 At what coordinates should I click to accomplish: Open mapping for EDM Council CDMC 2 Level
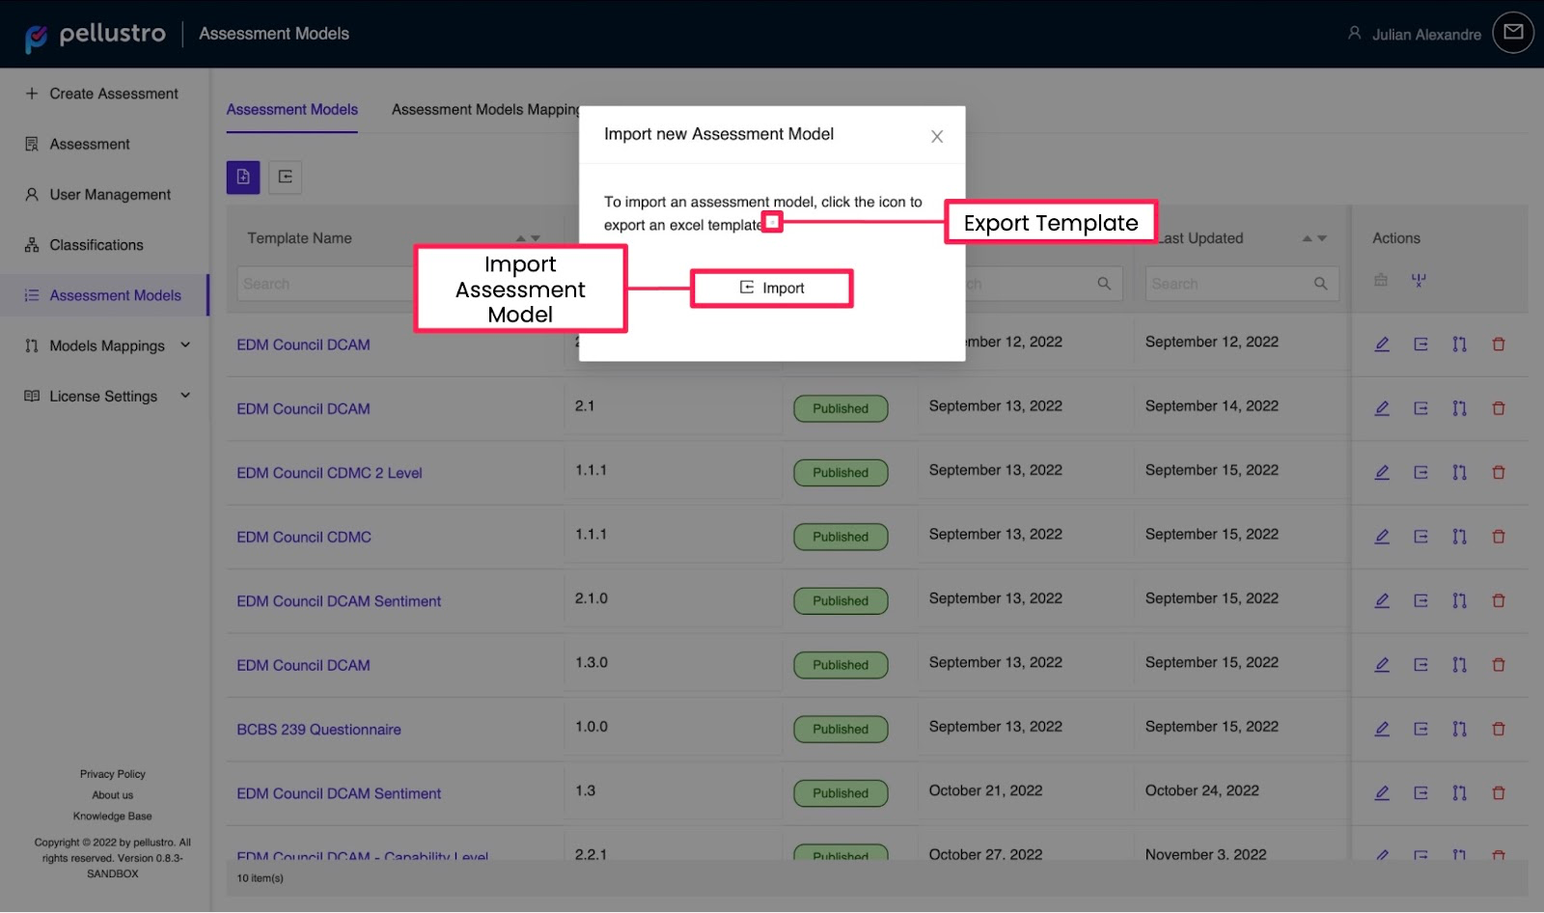coord(1459,472)
